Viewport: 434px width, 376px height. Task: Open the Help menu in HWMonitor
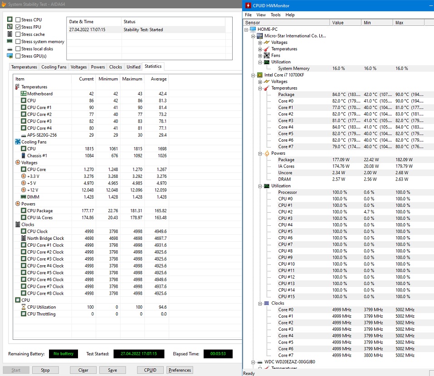pos(290,14)
